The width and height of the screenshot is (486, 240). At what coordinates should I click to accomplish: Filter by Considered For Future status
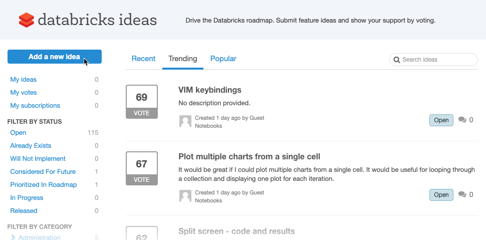tap(43, 172)
